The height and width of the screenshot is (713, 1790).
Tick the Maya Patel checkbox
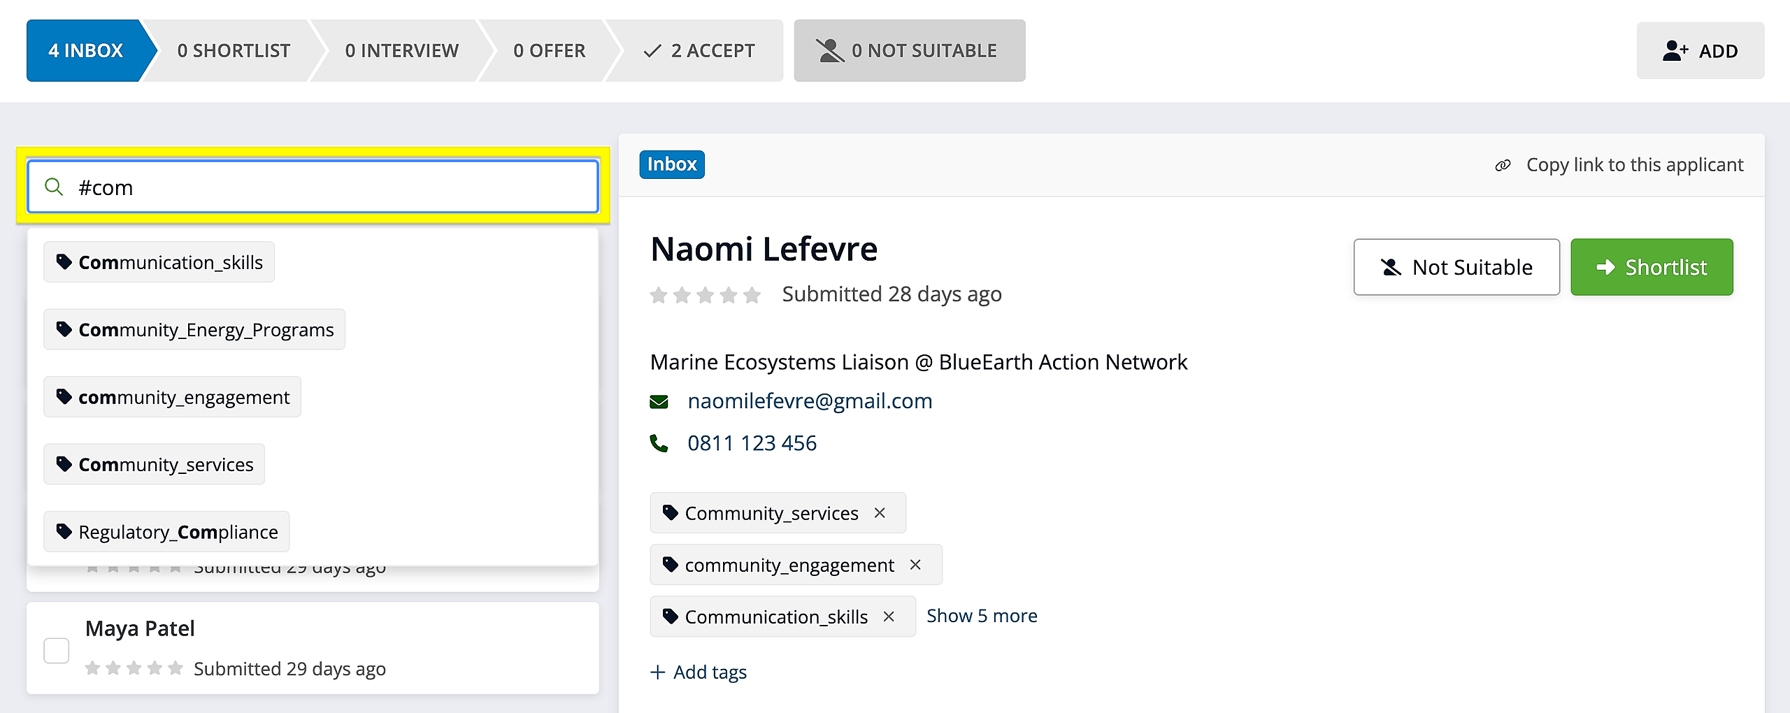click(57, 650)
